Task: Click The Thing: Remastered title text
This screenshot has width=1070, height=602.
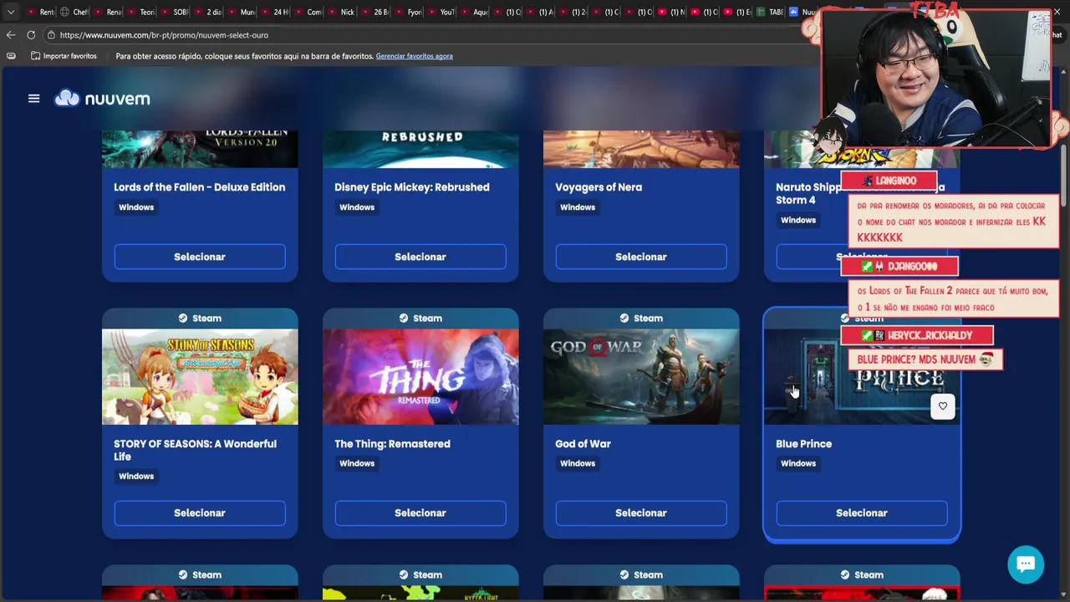Action: coord(392,444)
